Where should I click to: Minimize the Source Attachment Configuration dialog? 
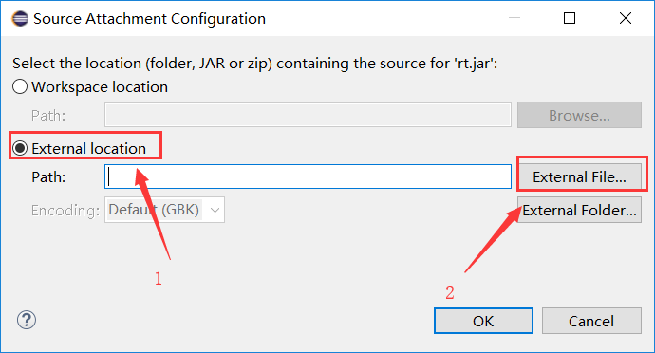tap(515, 18)
